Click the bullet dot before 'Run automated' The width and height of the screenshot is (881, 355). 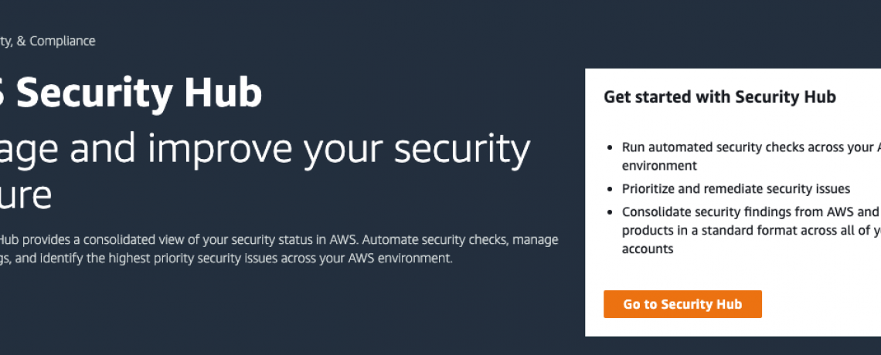coord(611,147)
